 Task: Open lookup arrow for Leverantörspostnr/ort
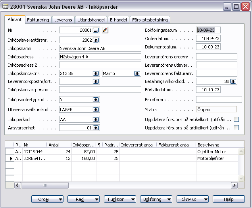(96, 81)
